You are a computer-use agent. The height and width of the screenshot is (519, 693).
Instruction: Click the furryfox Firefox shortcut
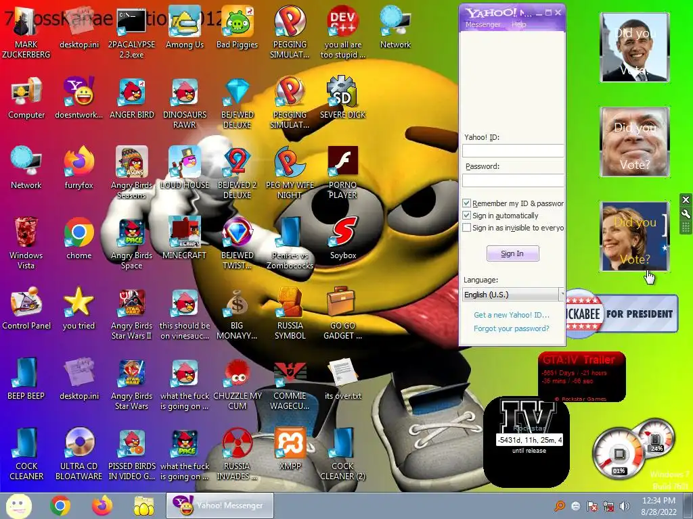[79, 168]
